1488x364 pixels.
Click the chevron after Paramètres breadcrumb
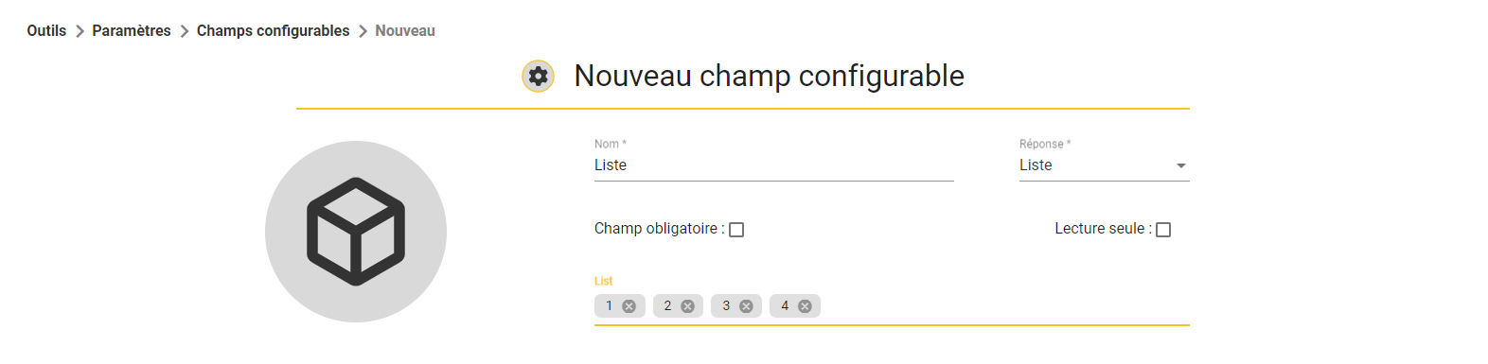tap(185, 31)
